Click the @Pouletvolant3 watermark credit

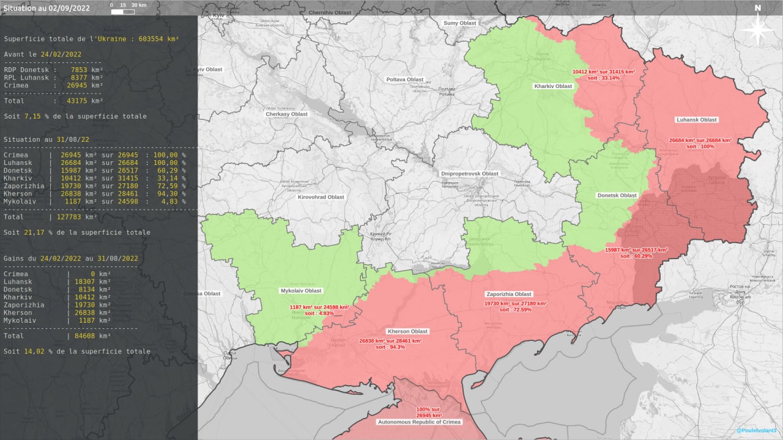(758, 431)
